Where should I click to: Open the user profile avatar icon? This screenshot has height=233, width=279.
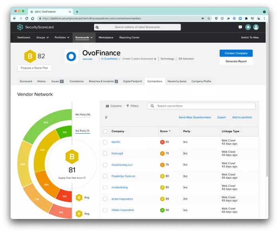(x=256, y=27)
